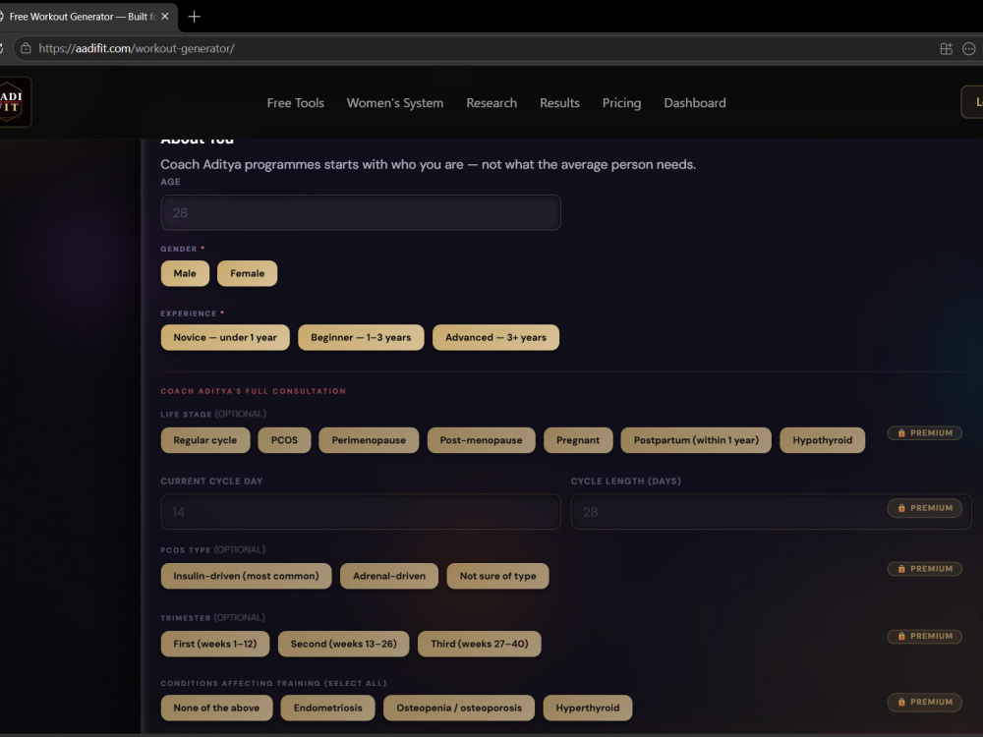Select Regular cycle life stage
The image size is (983, 737).
pos(205,440)
